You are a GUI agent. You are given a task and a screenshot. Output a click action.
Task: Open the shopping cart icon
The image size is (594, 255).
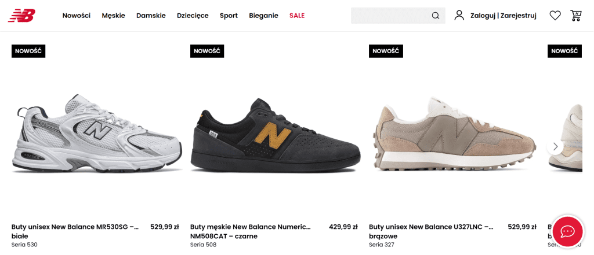[x=576, y=16]
